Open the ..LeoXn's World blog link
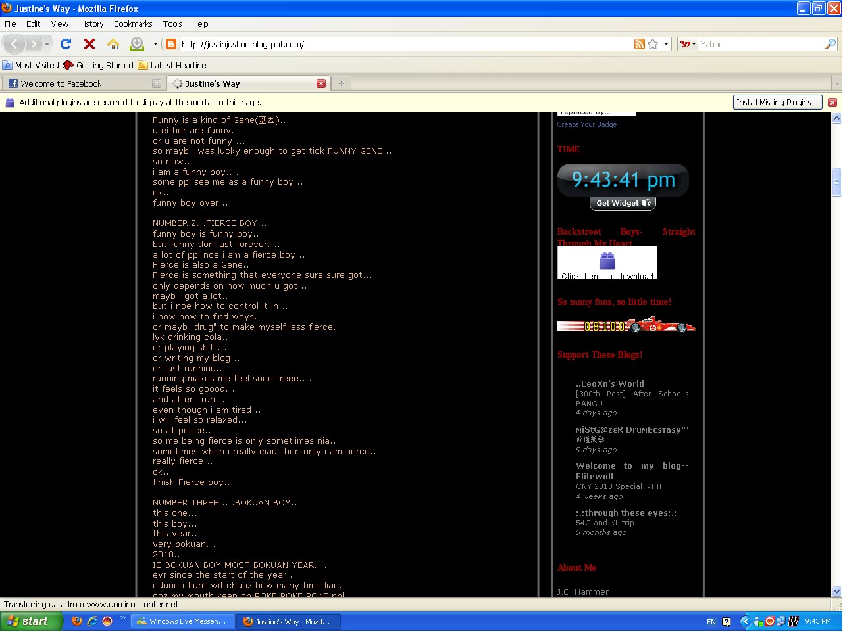This screenshot has width=843, height=633. 610,383
